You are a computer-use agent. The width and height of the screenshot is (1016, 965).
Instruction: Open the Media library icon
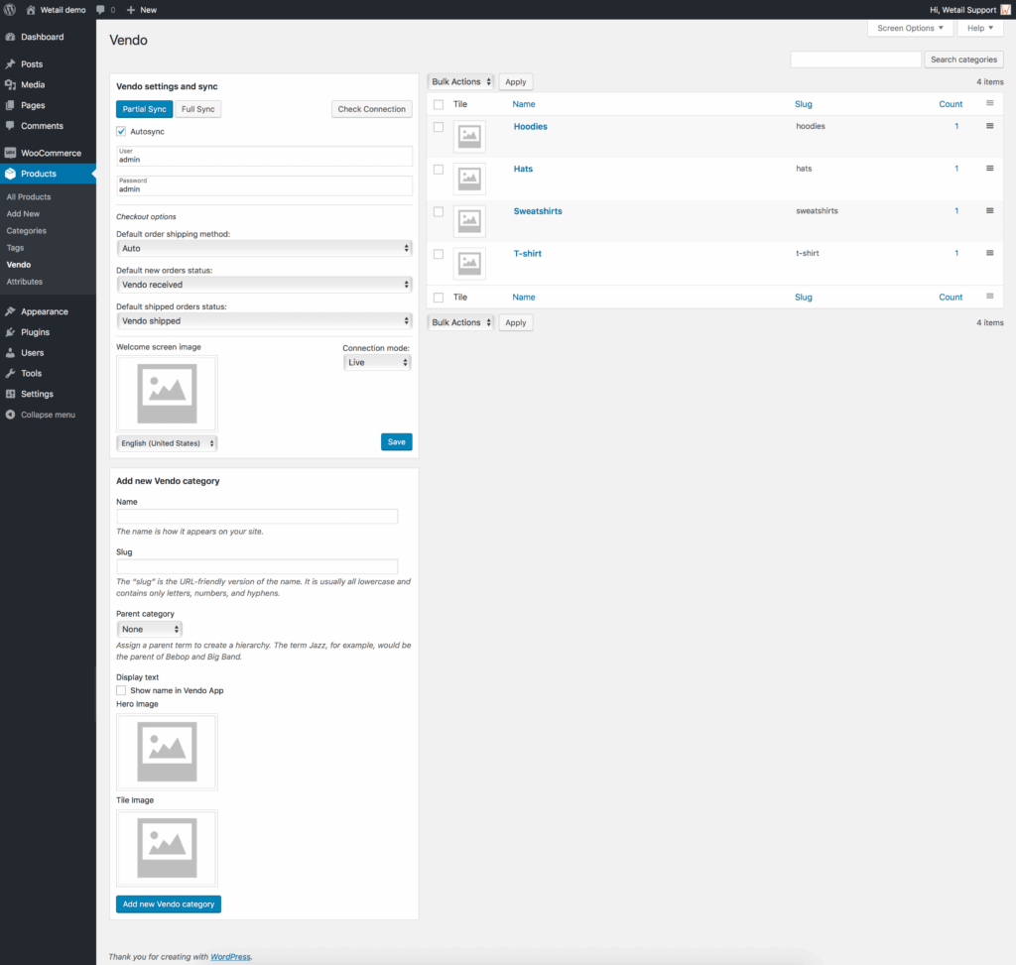coord(10,85)
